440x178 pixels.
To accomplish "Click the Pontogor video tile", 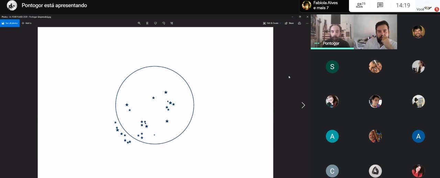I will point(332,32).
